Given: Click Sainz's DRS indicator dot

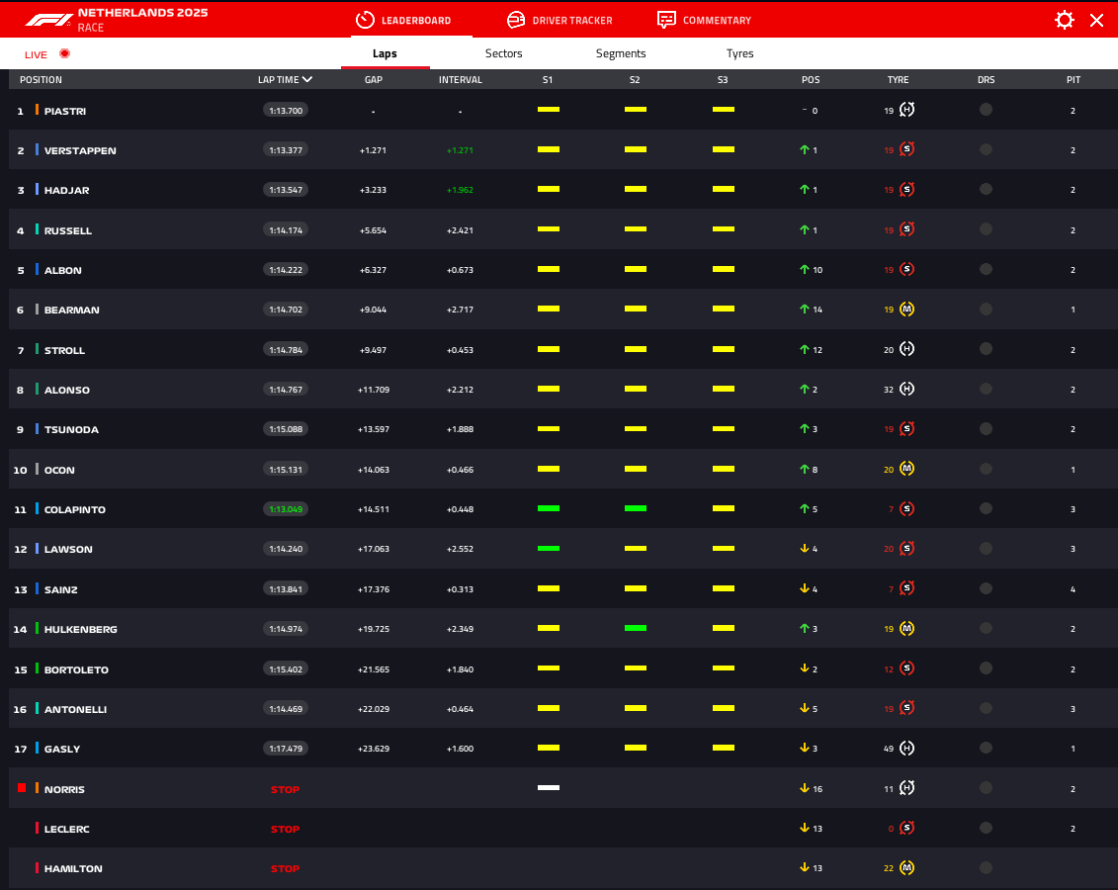Looking at the screenshot, I should point(986,589).
